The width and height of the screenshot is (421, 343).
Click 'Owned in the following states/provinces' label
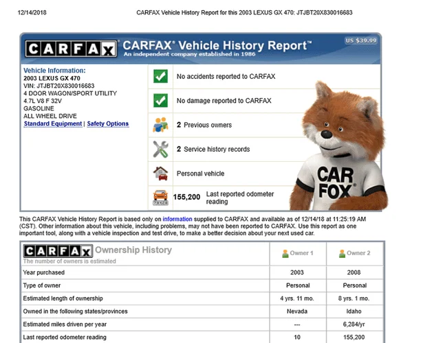(75, 311)
